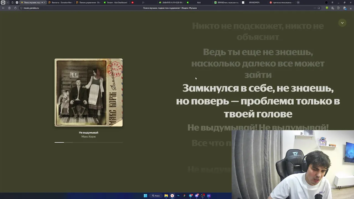Switch to Stream - Kick Dashboard tab

(x=116, y=2)
